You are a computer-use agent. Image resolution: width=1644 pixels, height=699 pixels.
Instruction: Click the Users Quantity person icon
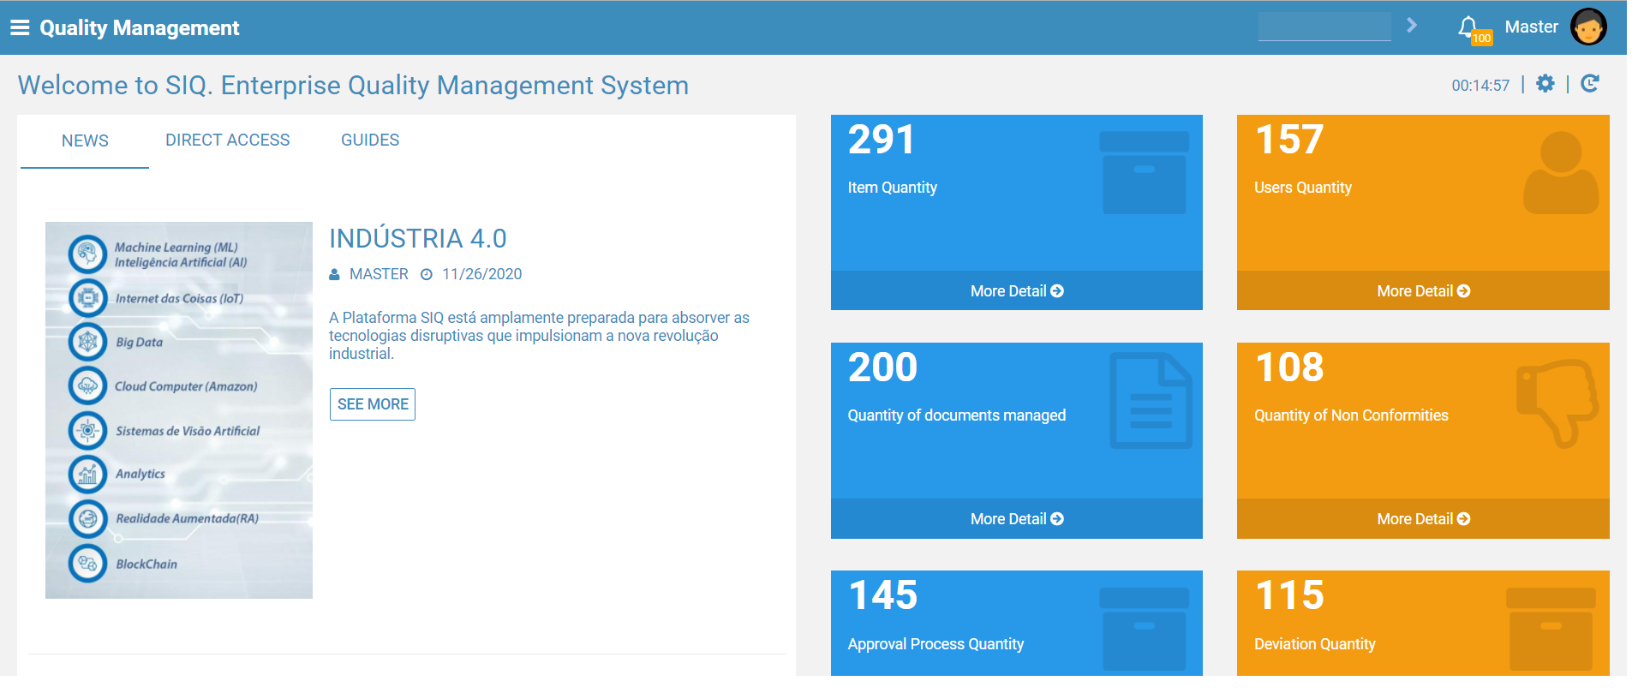click(x=1561, y=172)
